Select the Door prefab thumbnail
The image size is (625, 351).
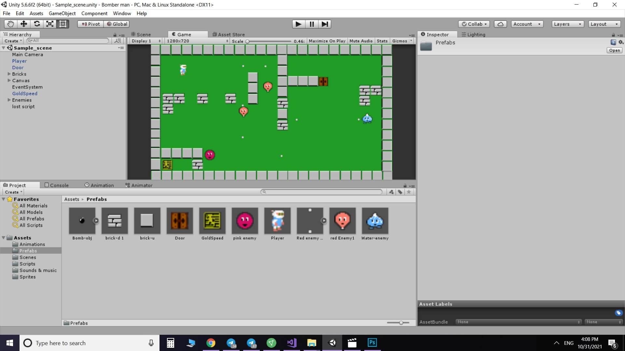[180, 221]
